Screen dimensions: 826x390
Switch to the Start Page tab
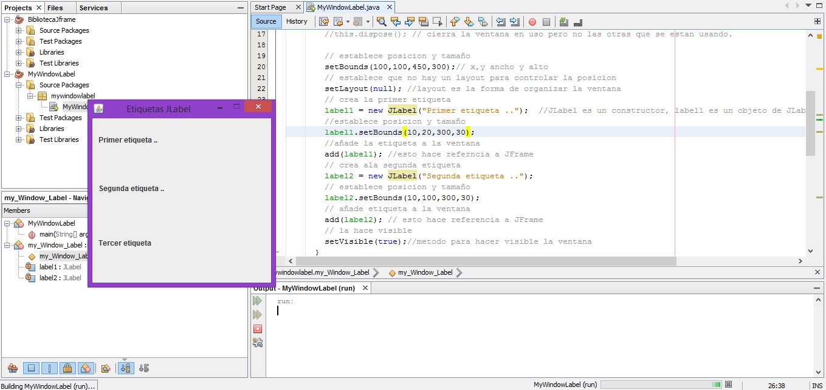[x=270, y=7]
